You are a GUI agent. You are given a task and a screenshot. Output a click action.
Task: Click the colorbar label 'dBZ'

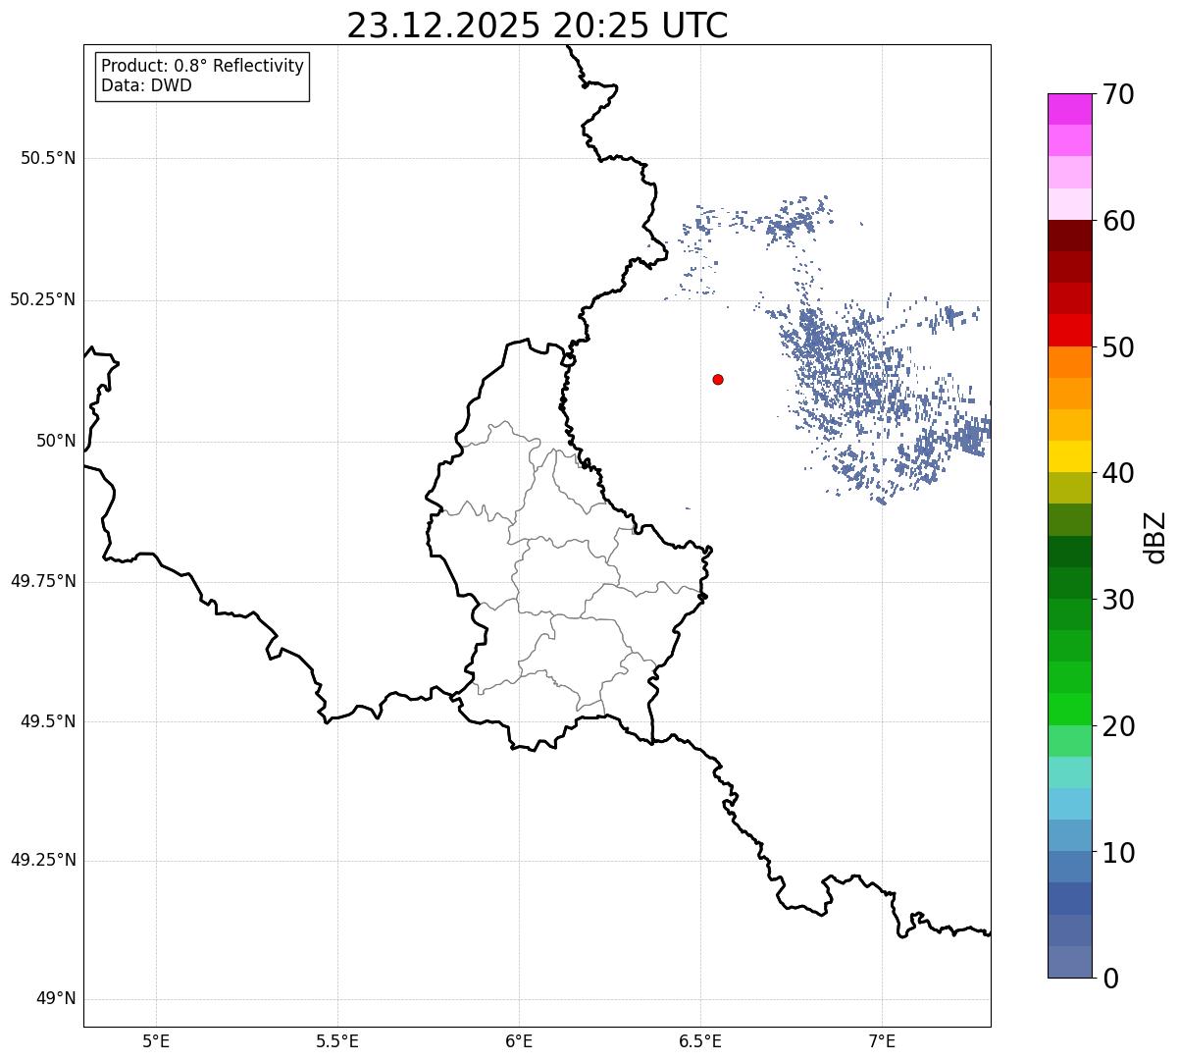(x=1155, y=536)
